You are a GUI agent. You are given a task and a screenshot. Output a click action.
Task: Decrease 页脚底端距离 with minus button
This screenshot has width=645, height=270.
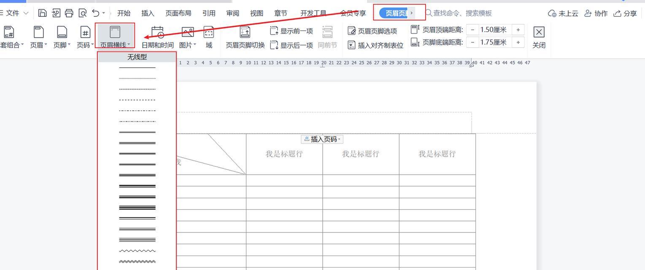[x=472, y=42]
